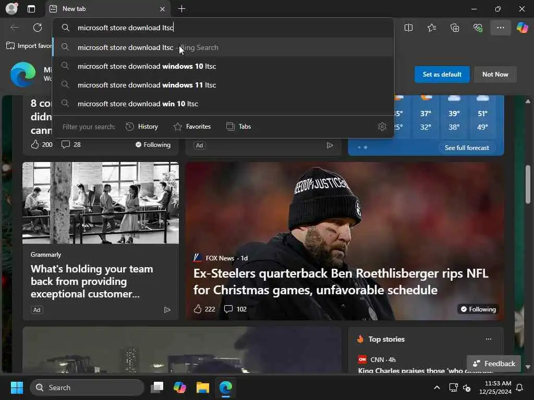Open Ben Roethlisberger NFL article headline
Image resolution: width=534 pixels, height=400 pixels.
pyautogui.click(x=341, y=282)
